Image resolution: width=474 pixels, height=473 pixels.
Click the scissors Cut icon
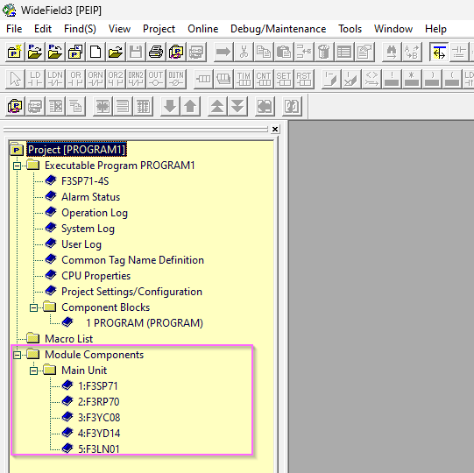coord(244,52)
